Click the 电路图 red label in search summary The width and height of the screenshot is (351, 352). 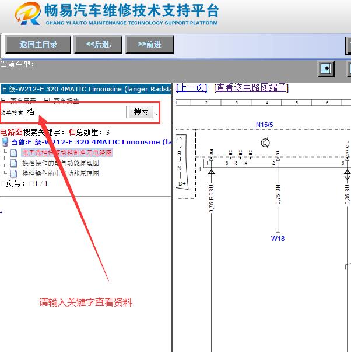click(x=11, y=132)
